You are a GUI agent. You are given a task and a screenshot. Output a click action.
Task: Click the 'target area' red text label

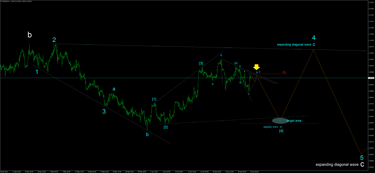294,120
